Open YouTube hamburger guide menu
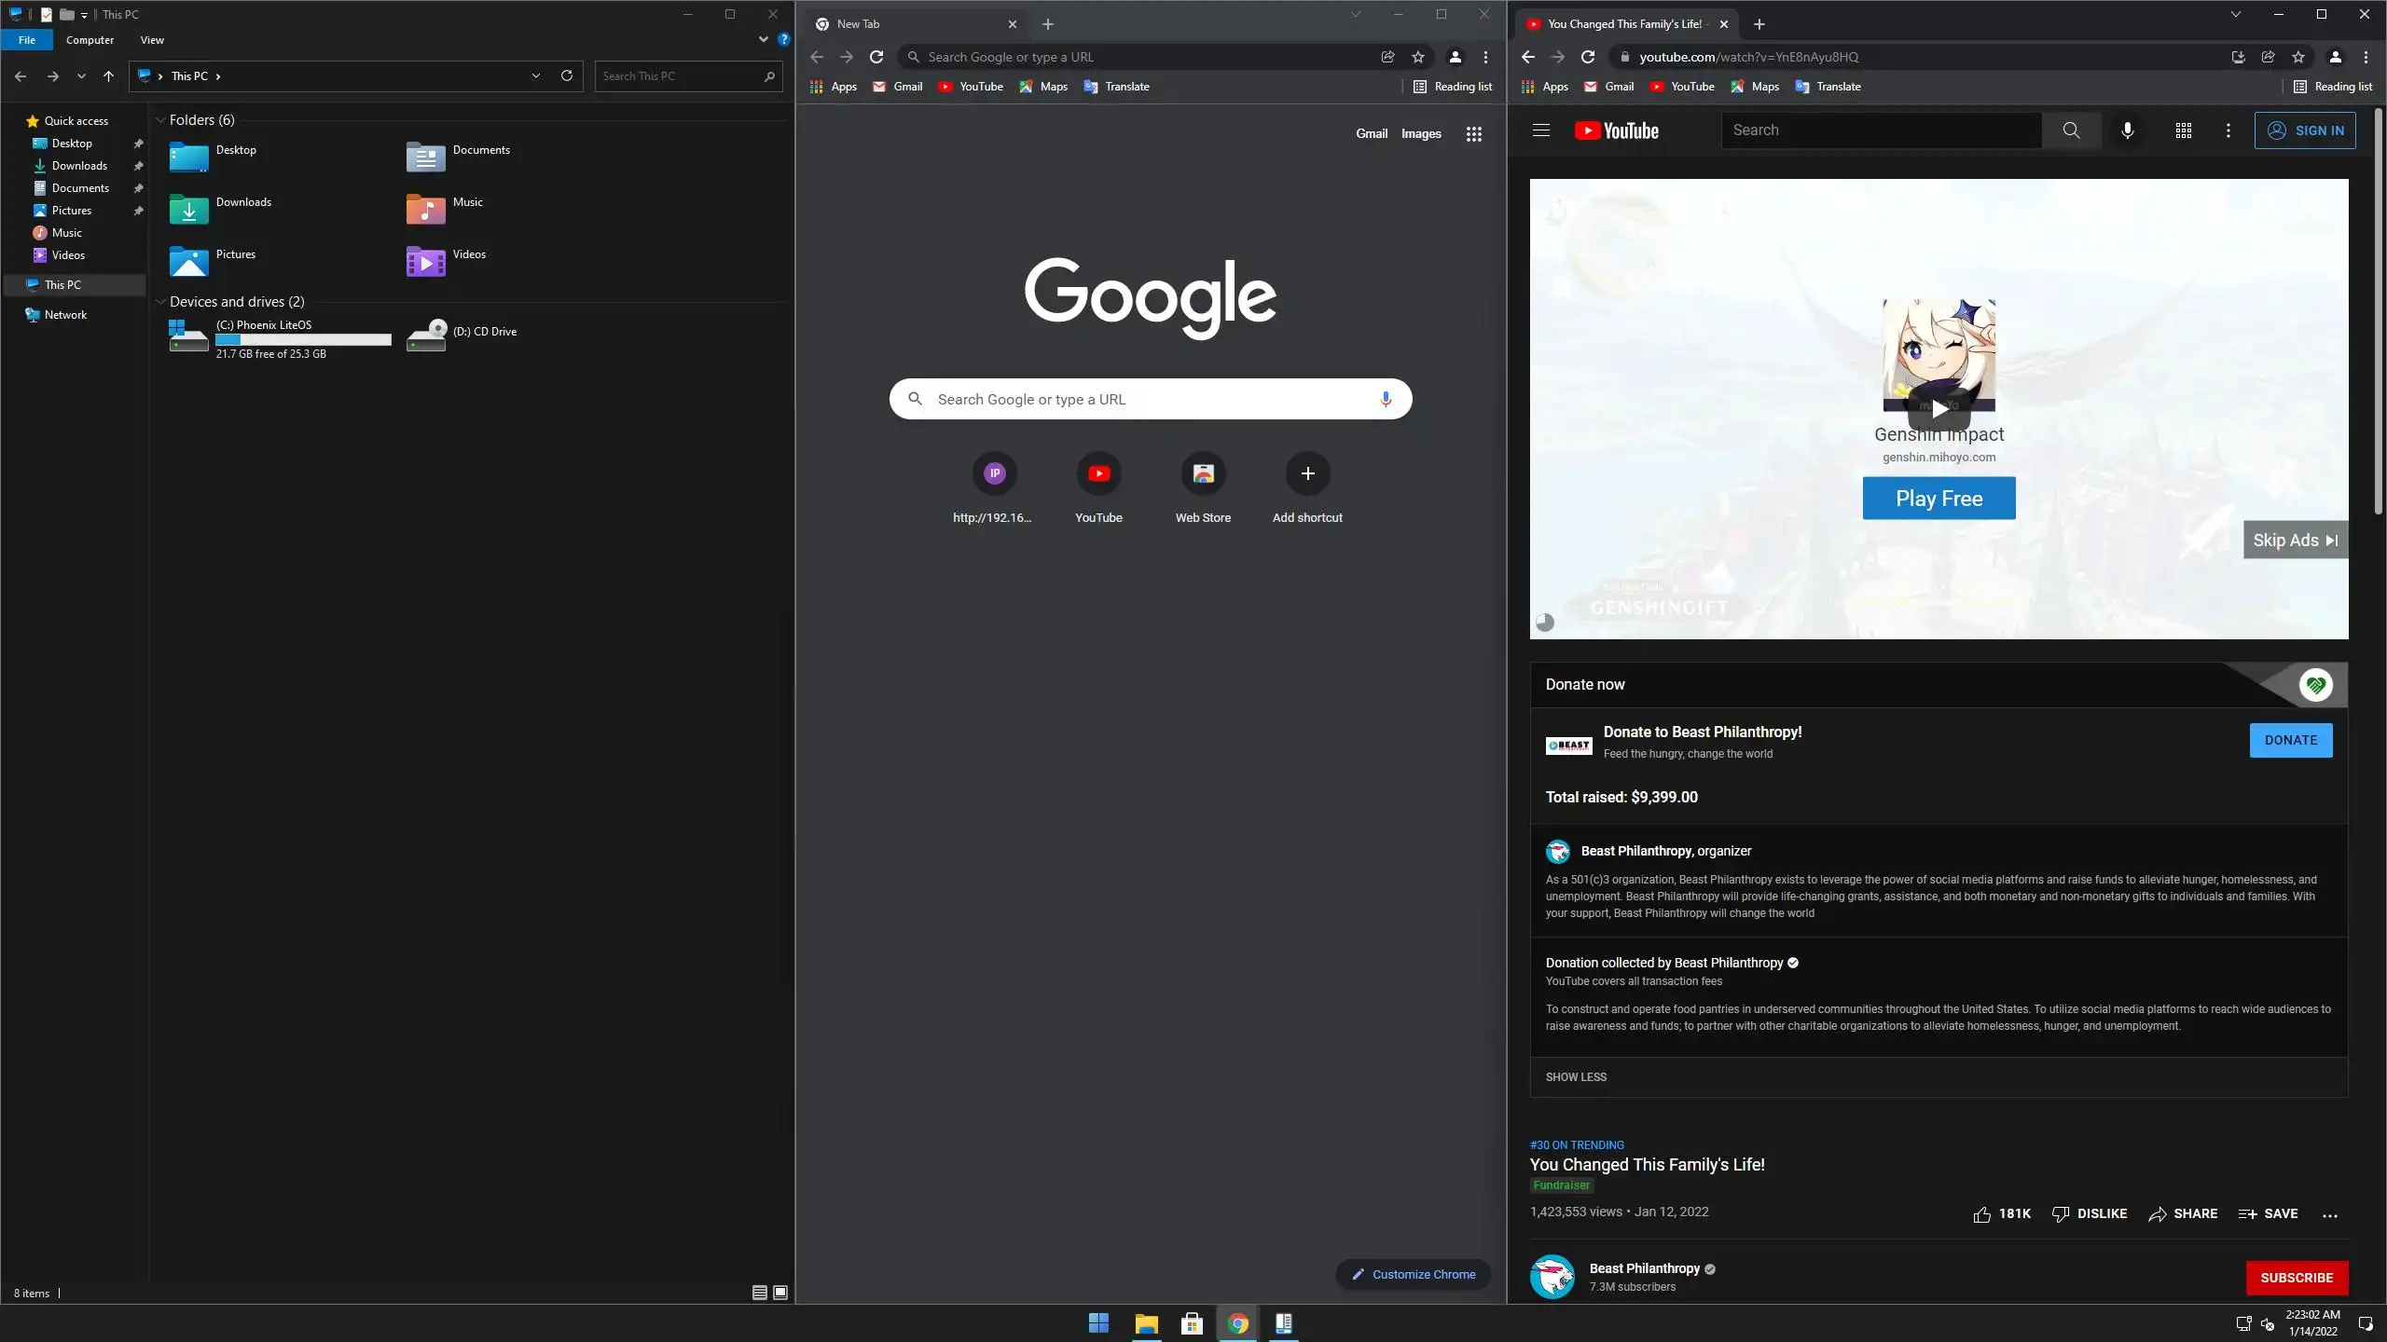 [x=1540, y=130]
